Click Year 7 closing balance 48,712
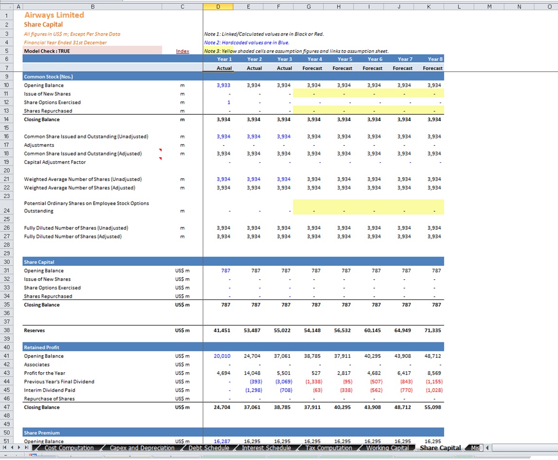Screen dimensions: 558x460 coord(402,407)
